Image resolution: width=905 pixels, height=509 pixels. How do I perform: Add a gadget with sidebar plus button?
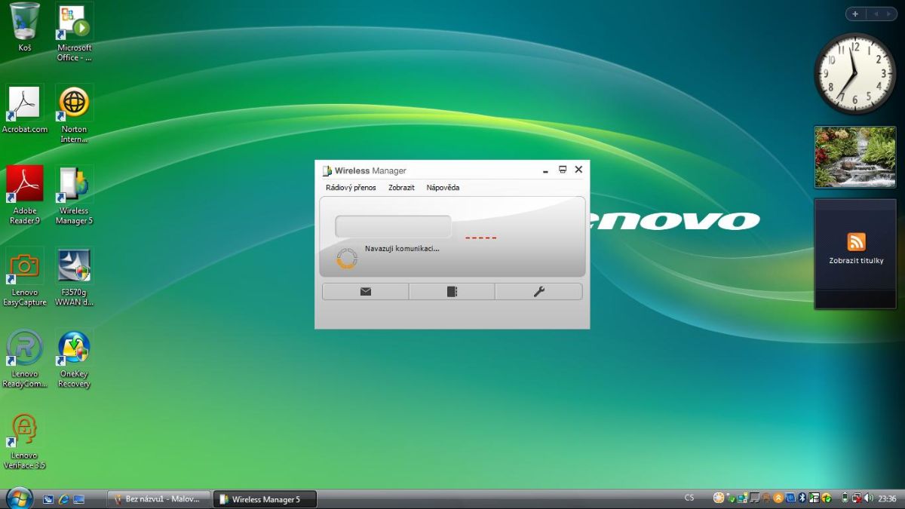pyautogui.click(x=855, y=14)
